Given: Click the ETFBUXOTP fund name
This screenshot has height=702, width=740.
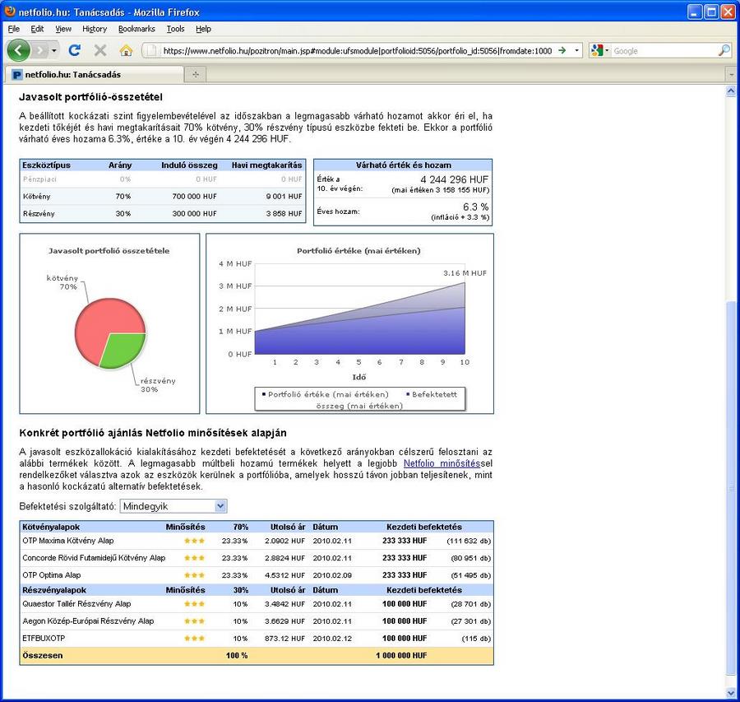Looking at the screenshot, I should point(44,639).
